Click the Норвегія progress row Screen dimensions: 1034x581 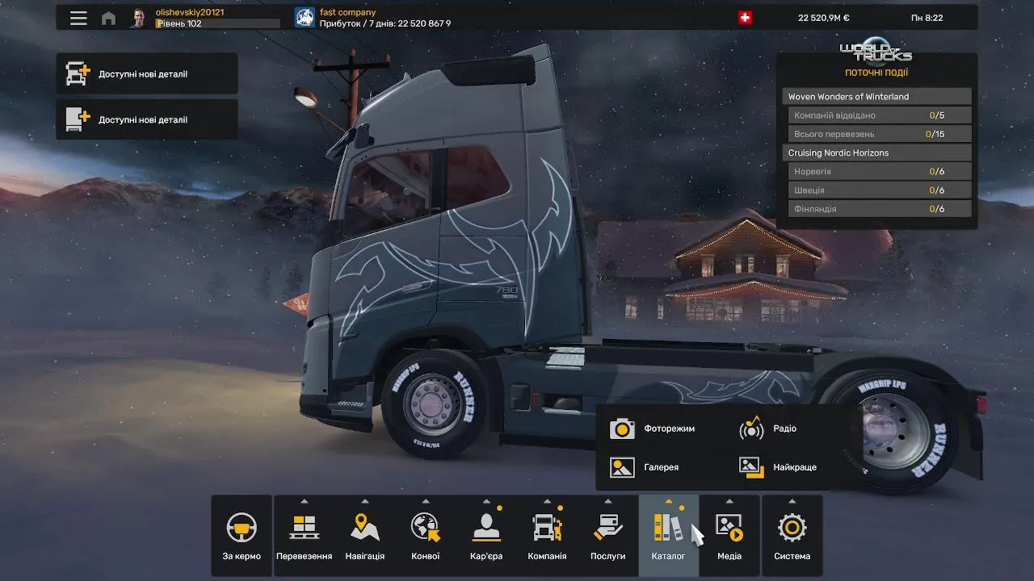point(879,171)
